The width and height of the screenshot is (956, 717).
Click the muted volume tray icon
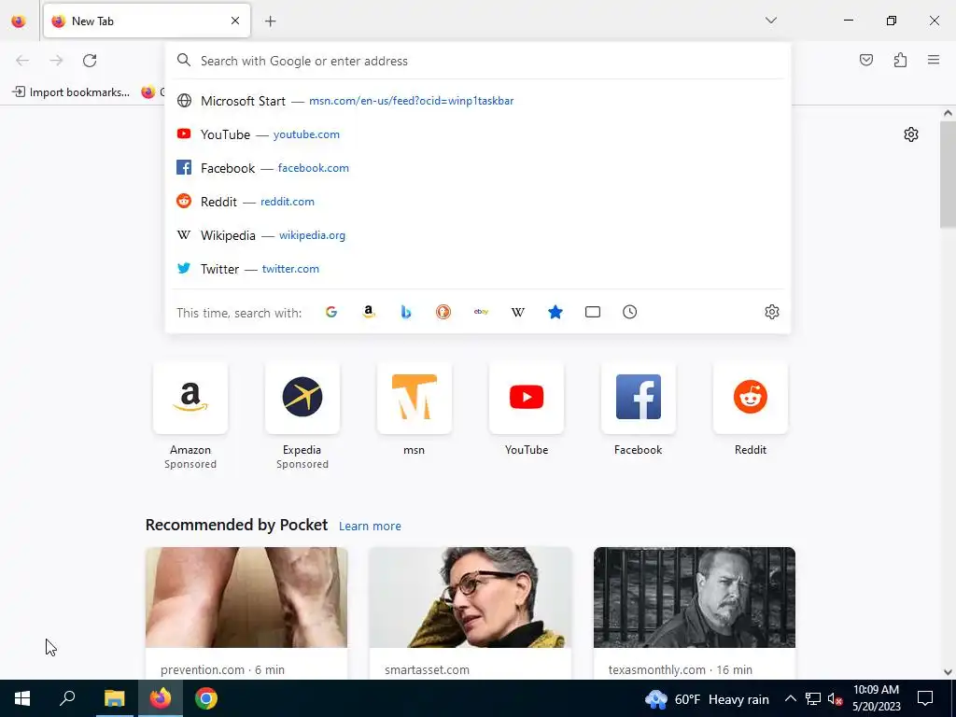[x=835, y=698]
